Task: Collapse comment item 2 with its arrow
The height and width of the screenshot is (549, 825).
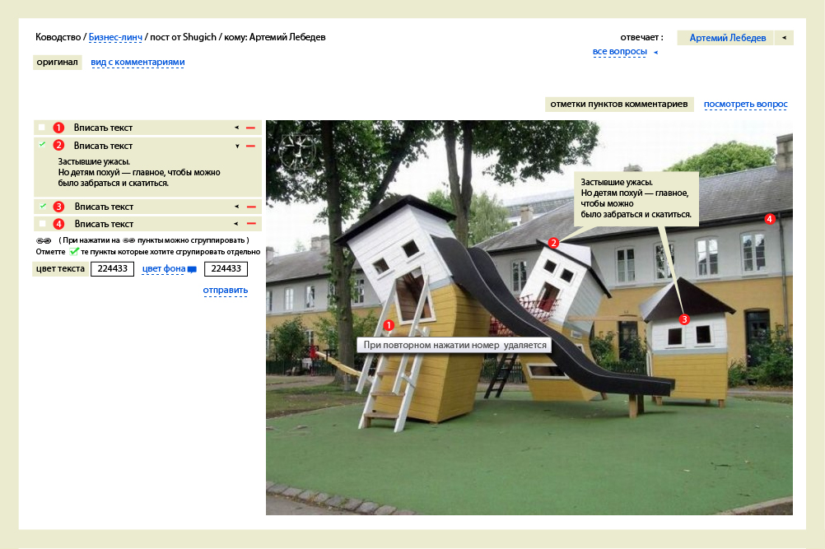Action: (237, 146)
